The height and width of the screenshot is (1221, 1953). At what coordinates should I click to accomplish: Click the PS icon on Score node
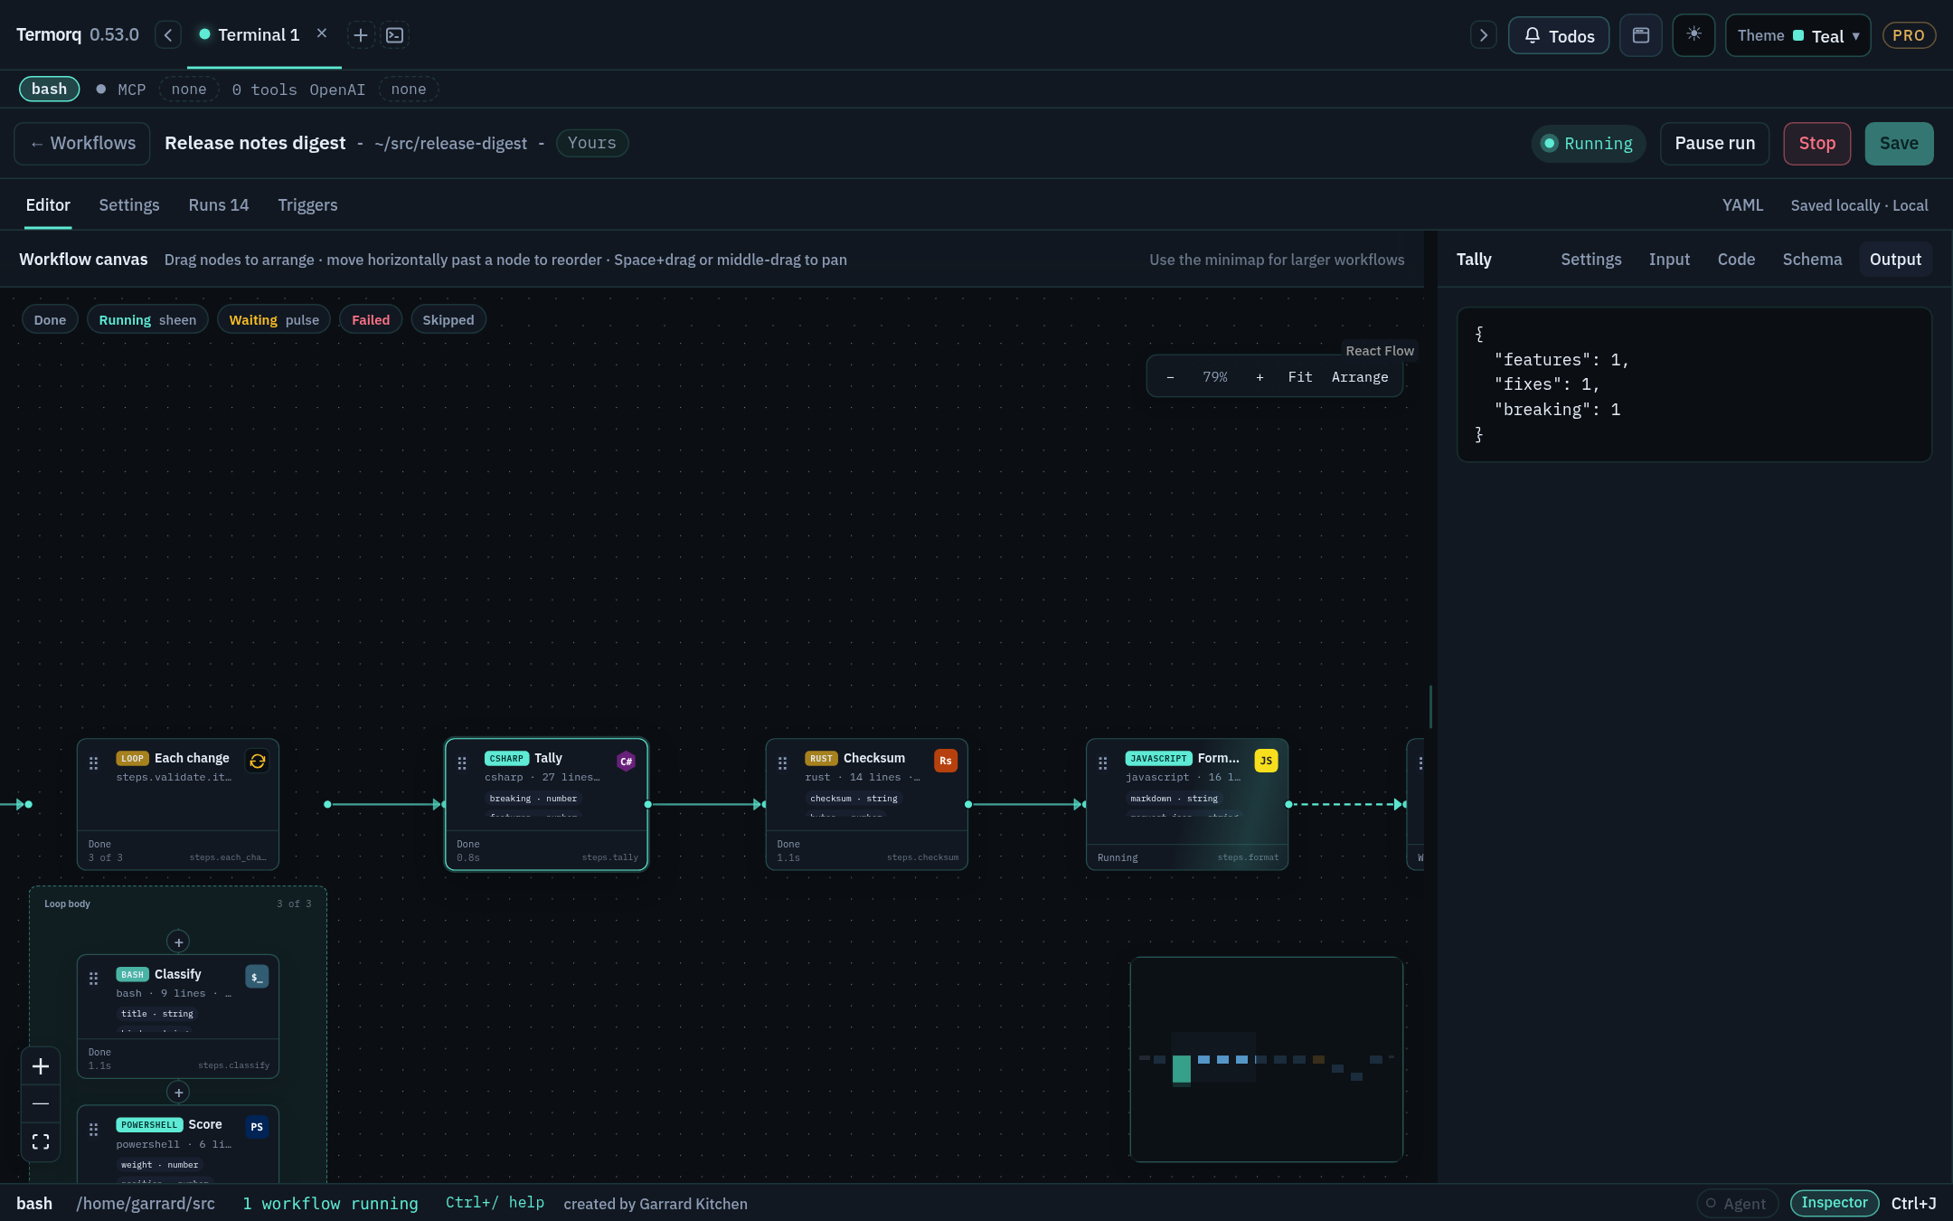(257, 1127)
